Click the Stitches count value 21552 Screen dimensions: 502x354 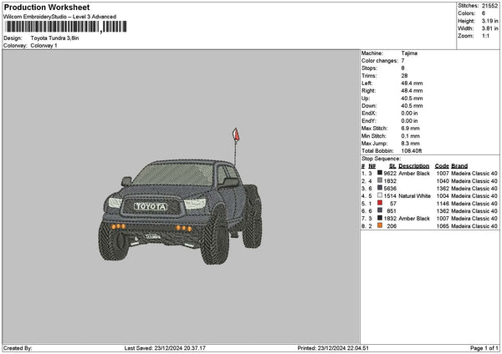(489, 6)
